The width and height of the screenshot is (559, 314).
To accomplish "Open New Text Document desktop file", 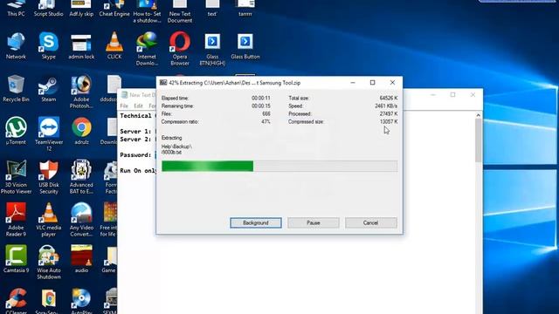I will [x=180, y=11].
